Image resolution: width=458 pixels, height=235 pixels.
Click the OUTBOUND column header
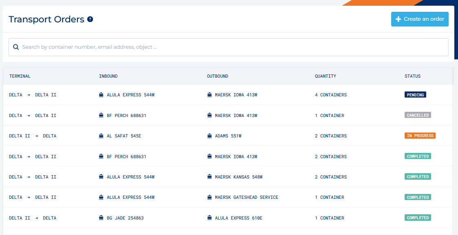[218, 76]
